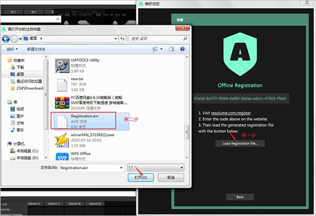Viewport: 316px width, 216px height.
Task: Select 本地磁盘 (C:) drive
Action: tap(24, 151)
